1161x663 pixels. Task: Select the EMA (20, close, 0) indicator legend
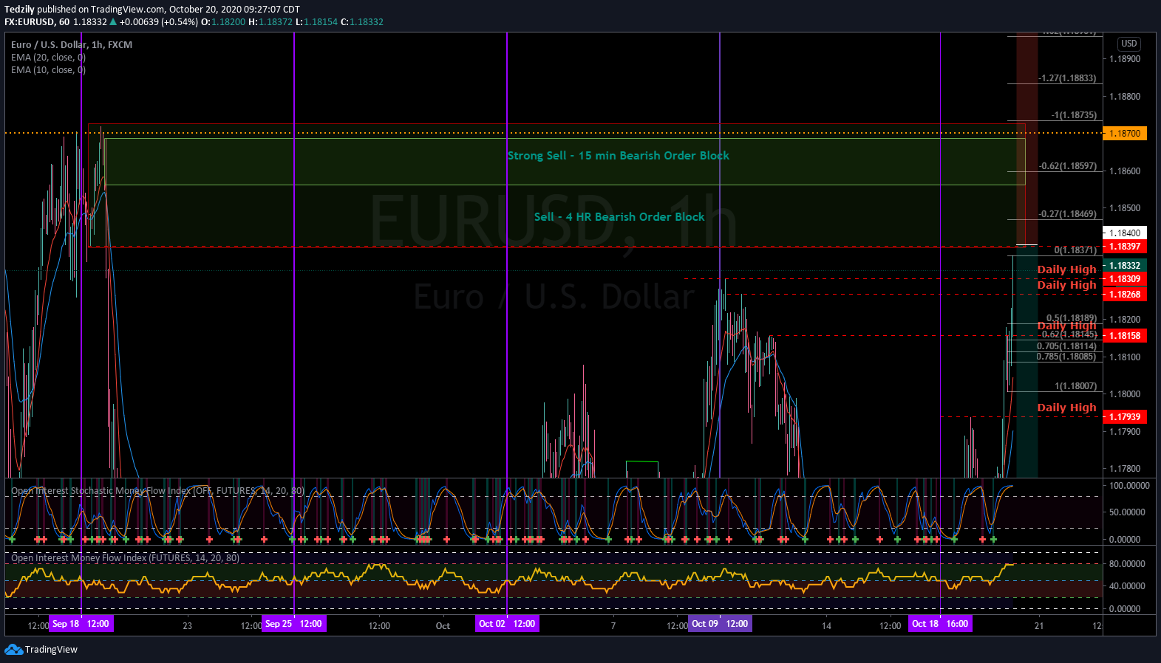click(x=48, y=57)
